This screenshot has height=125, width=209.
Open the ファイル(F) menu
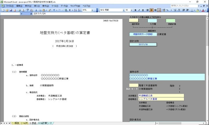(10, 6)
